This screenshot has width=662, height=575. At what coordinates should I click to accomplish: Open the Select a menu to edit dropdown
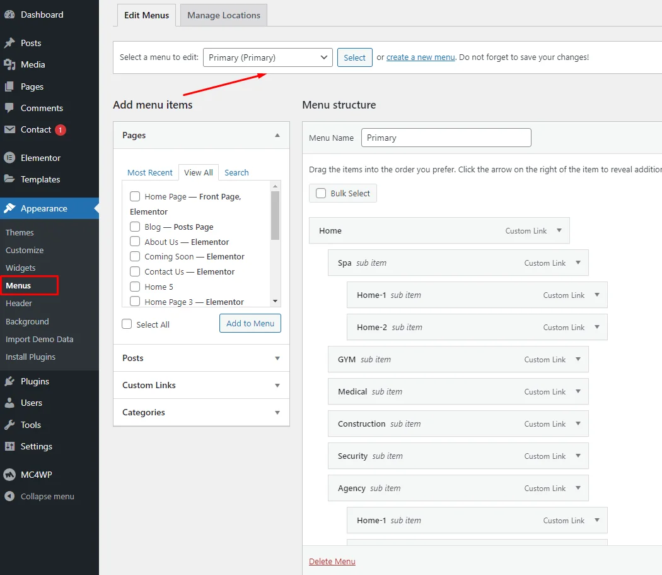pyautogui.click(x=267, y=57)
